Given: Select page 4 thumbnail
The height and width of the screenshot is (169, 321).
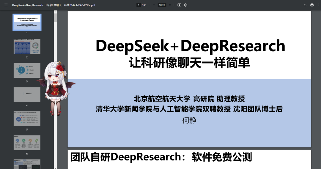Looking at the screenshot, I should click(27, 95).
